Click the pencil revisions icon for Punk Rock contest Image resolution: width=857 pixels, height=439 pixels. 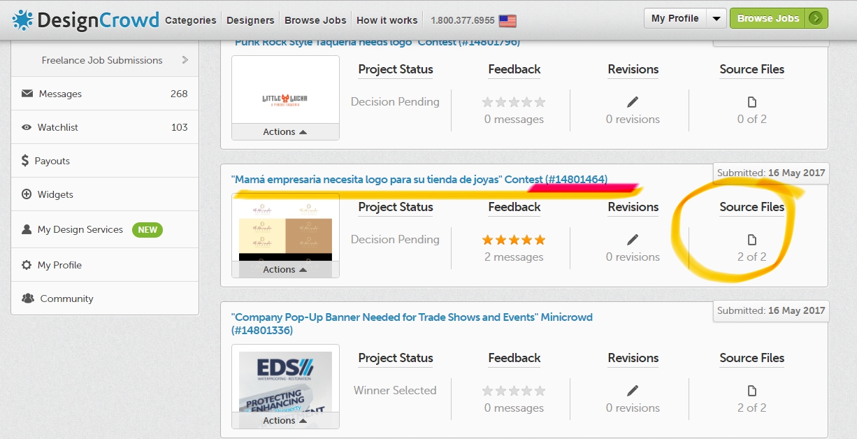(x=633, y=101)
